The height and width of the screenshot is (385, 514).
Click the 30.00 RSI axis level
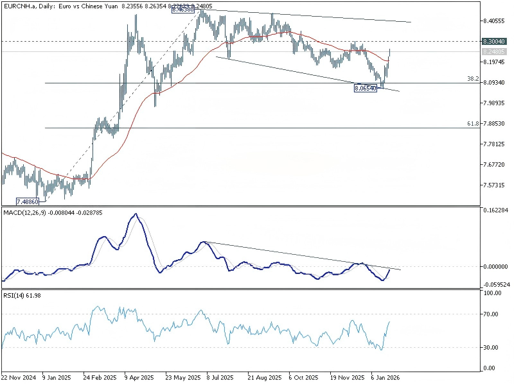(492, 348)
